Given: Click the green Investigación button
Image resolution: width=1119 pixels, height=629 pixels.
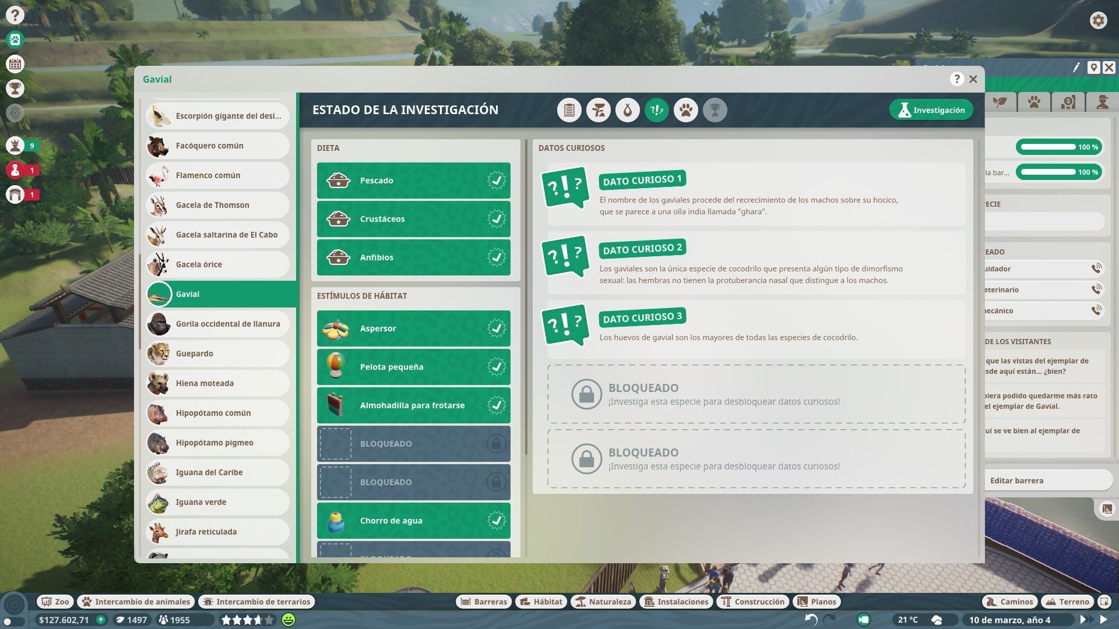Looking at the screenshot, I should point(931,110).
